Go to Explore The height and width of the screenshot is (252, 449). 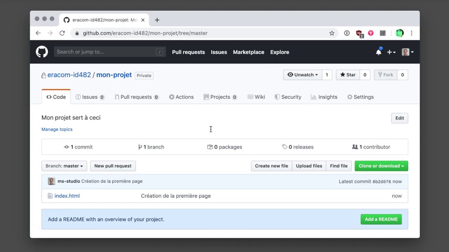point(280,52)
